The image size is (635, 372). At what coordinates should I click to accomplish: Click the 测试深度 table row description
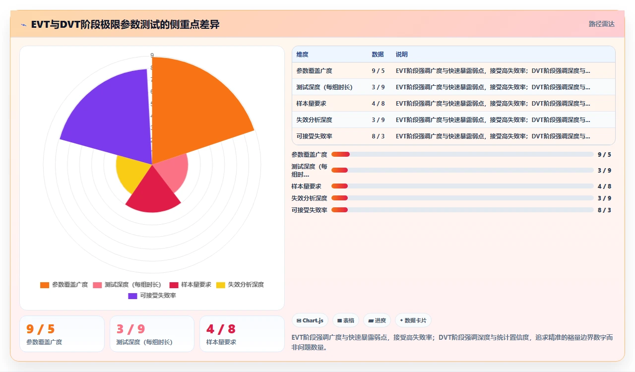(x=493, y=87)
